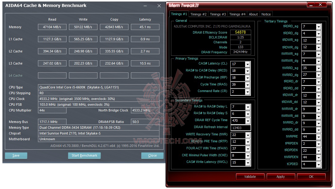Open the Timings #3 tab
The image size is (335, 189).
(217, 14)
